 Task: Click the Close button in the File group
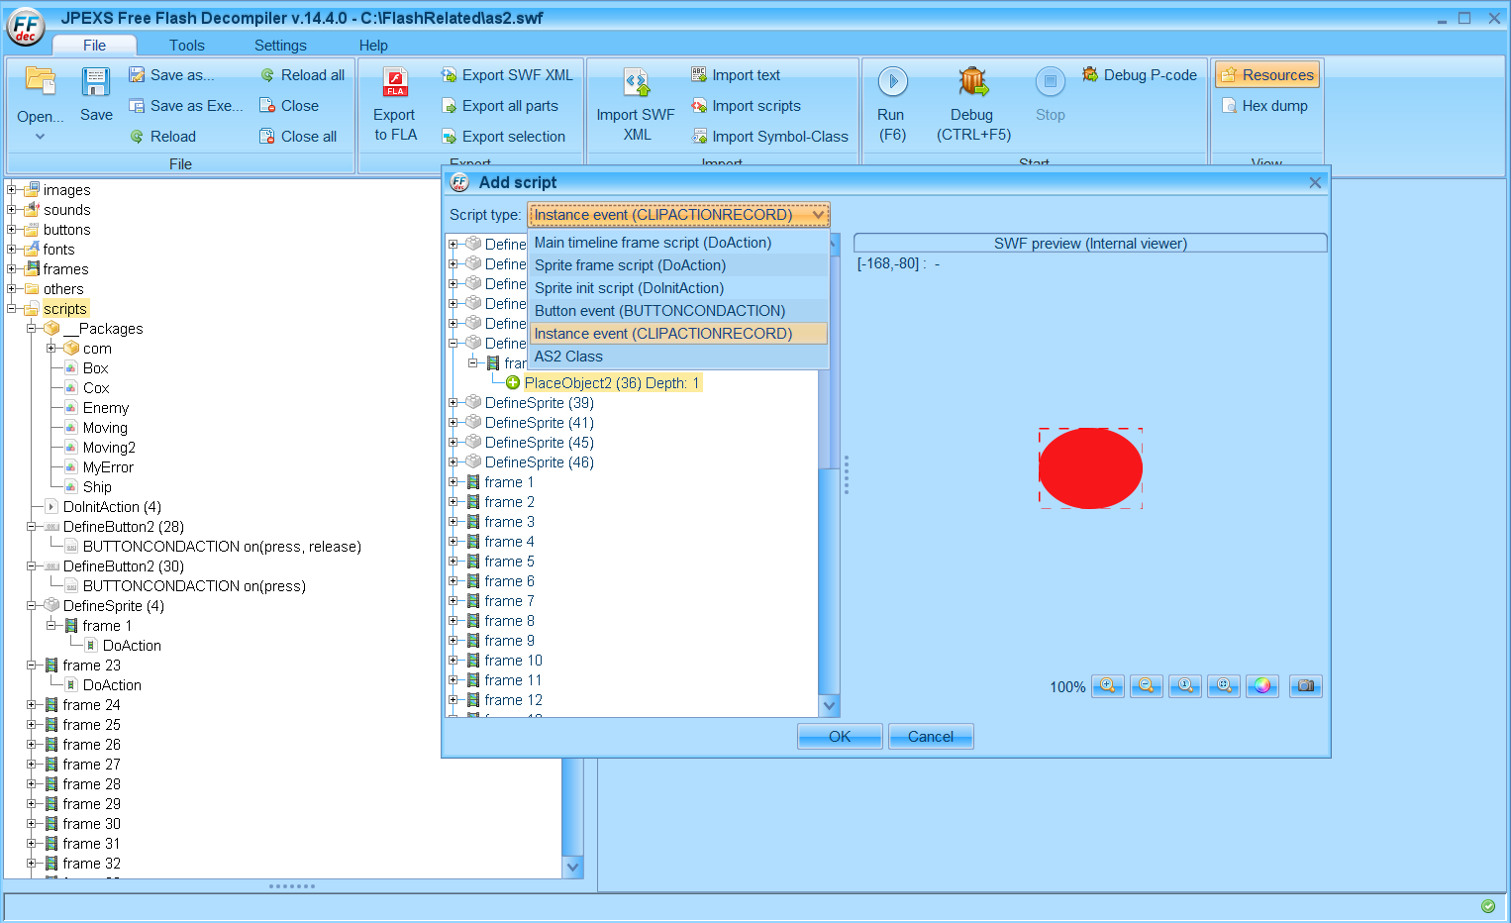289,106
